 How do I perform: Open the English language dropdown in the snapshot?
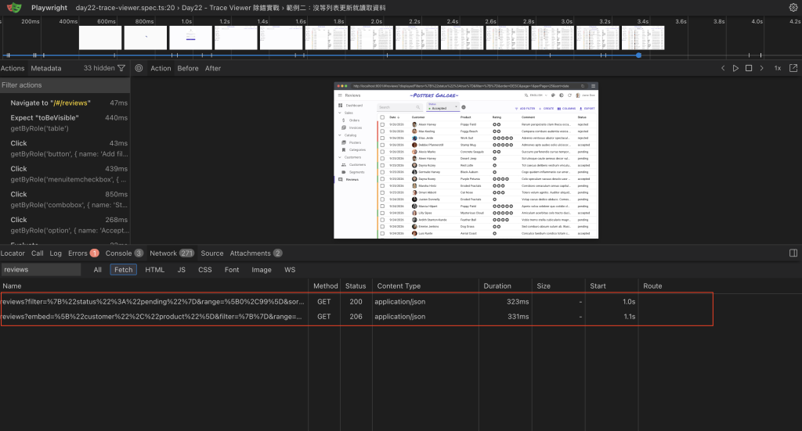[536, 95]
